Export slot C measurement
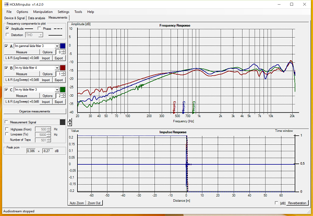 click(58, 101)
